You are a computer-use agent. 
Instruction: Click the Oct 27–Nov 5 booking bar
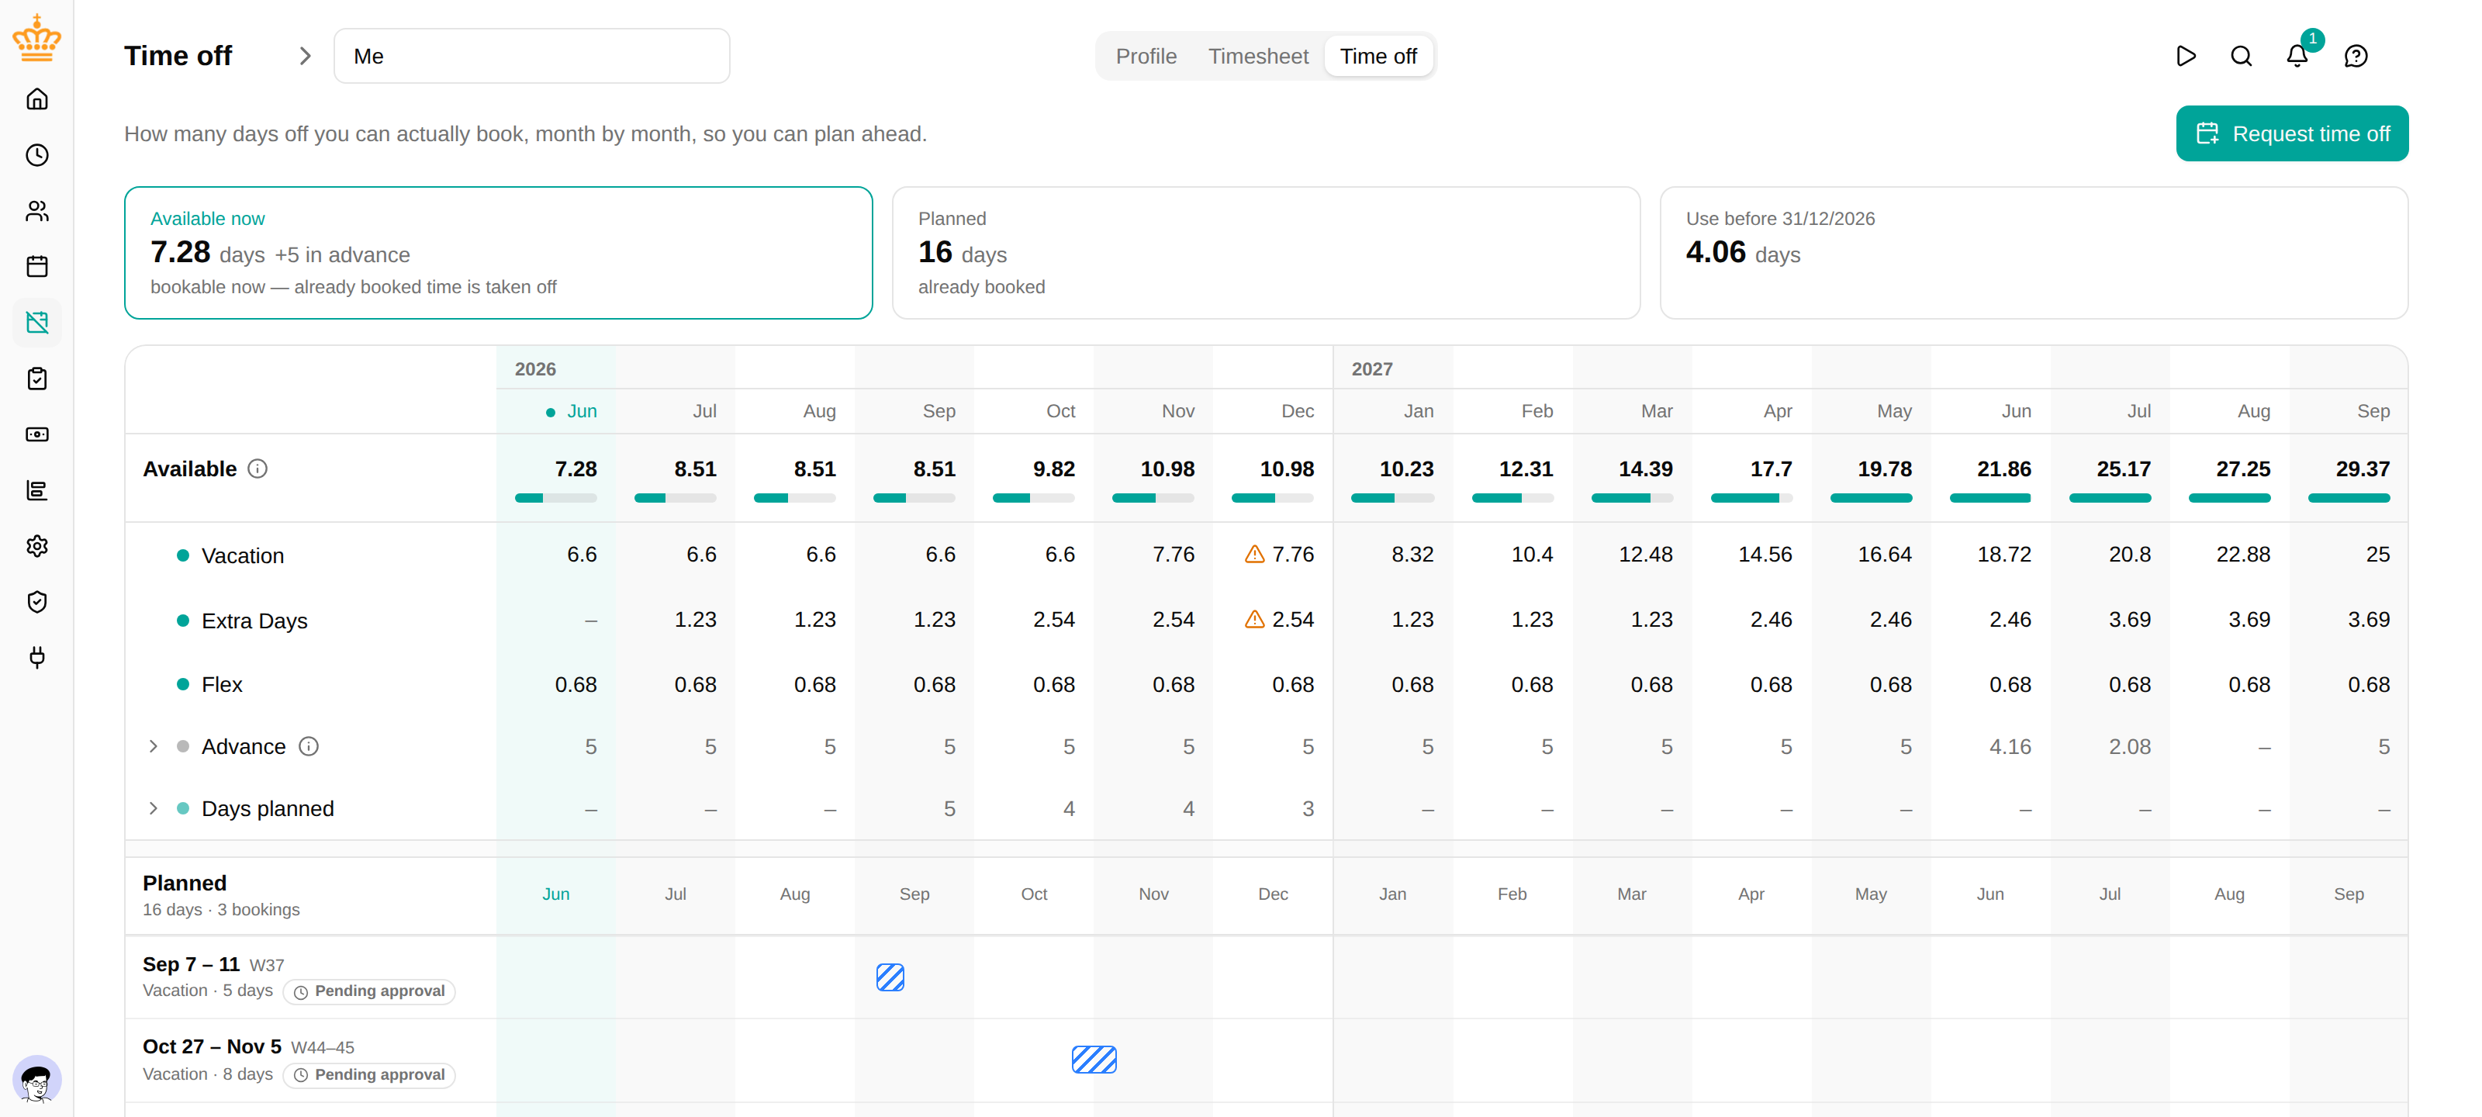(1094, 1060)
